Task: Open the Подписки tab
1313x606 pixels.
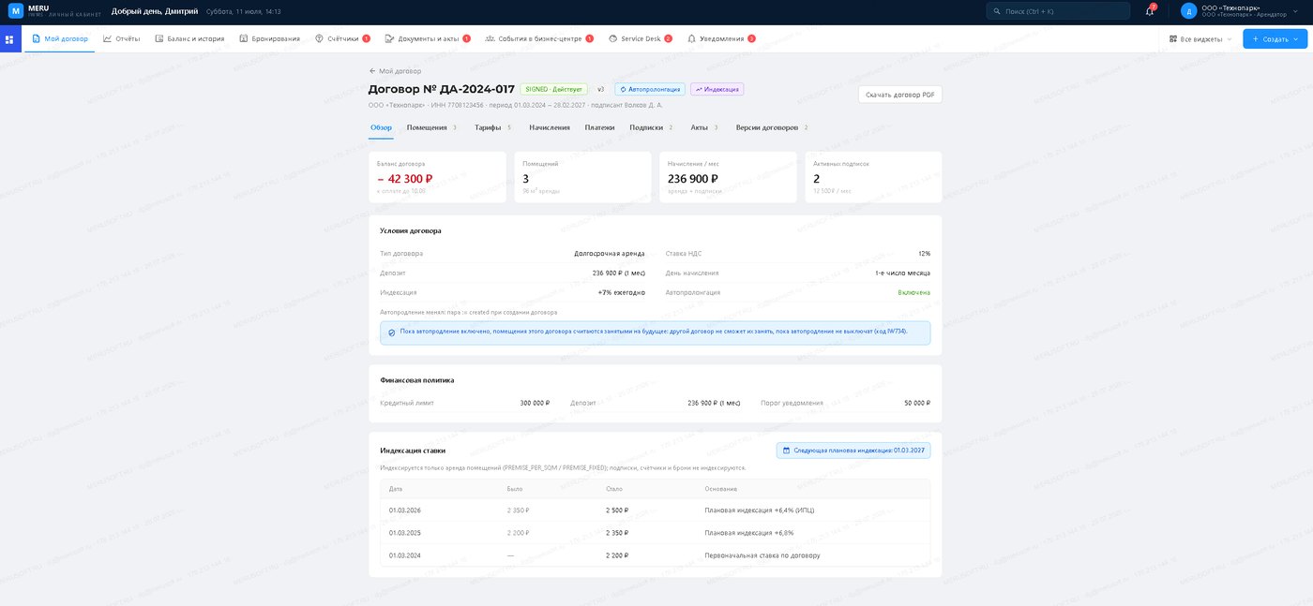Action: click(x=651, y=126)
